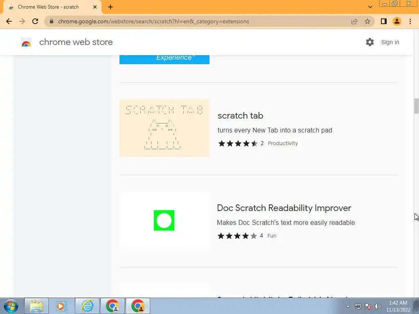Open Windows Explorer from the taskbar
419x314 pixels.
[36, 306]
